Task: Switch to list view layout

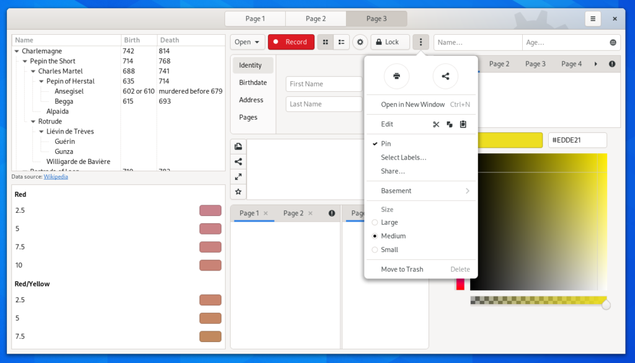Action: (342, 42)
